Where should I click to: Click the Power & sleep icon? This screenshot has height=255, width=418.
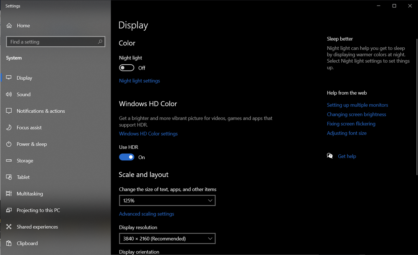(9, 144)
